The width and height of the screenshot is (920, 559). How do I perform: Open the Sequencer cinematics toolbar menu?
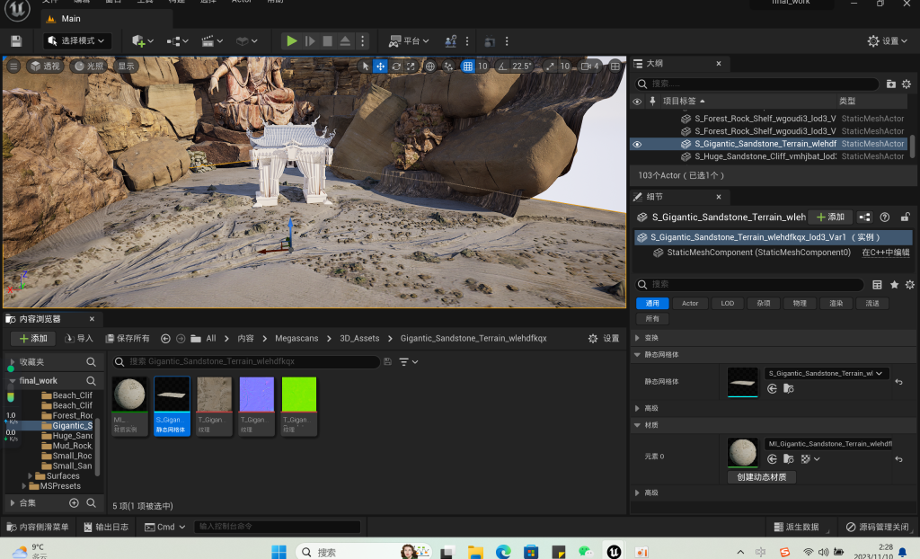click(x=212, y=41)
